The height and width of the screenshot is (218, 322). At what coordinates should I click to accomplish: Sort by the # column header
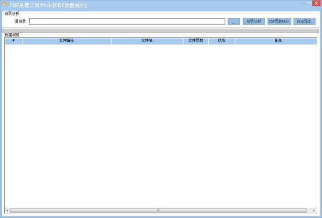(x=13, y=41)
